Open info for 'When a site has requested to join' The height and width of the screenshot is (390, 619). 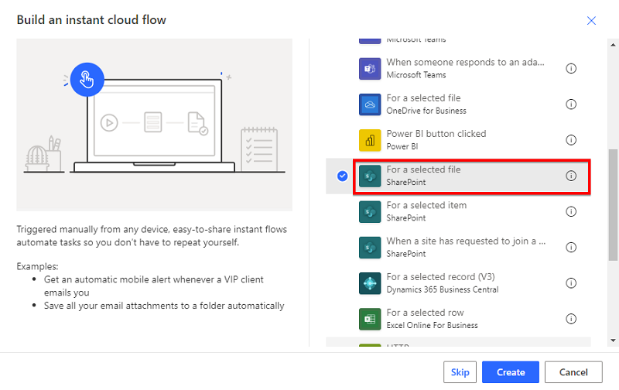571,247
